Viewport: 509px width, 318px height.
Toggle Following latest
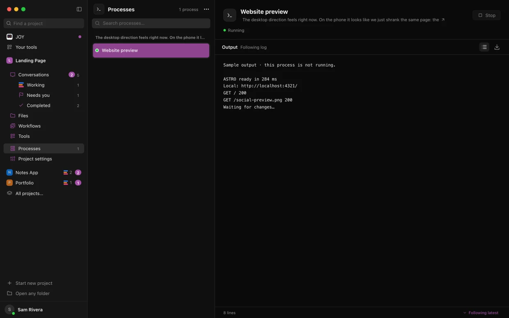[x=481, y=313]
